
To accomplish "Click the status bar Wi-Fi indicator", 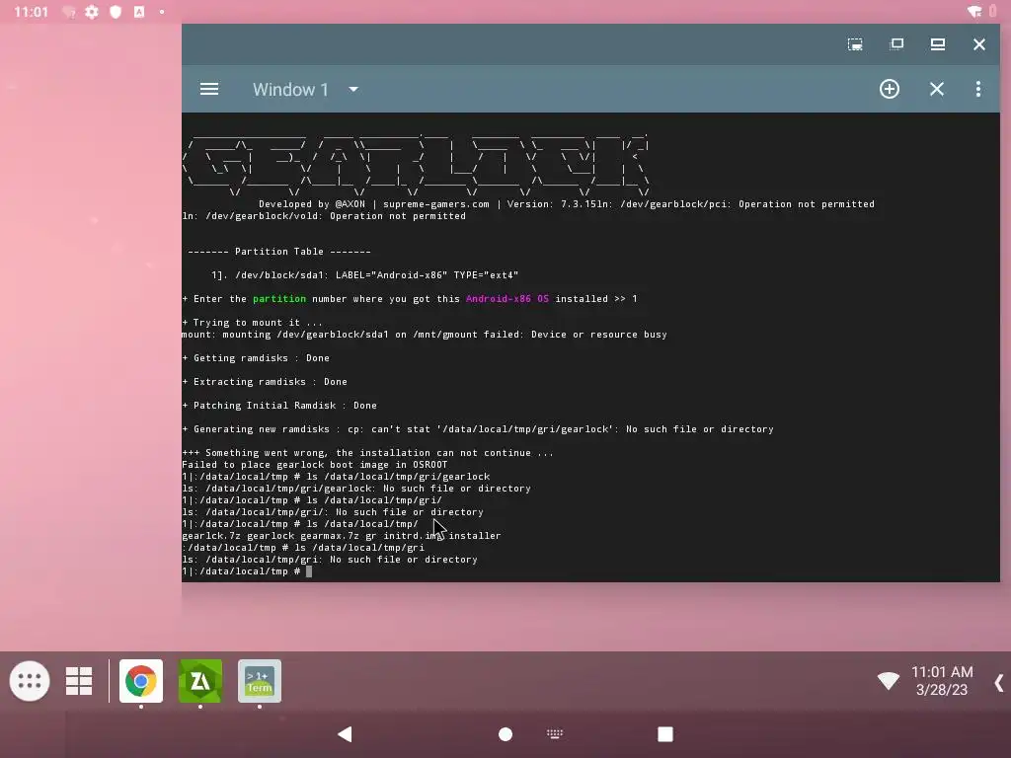I will tap(974, 11).
